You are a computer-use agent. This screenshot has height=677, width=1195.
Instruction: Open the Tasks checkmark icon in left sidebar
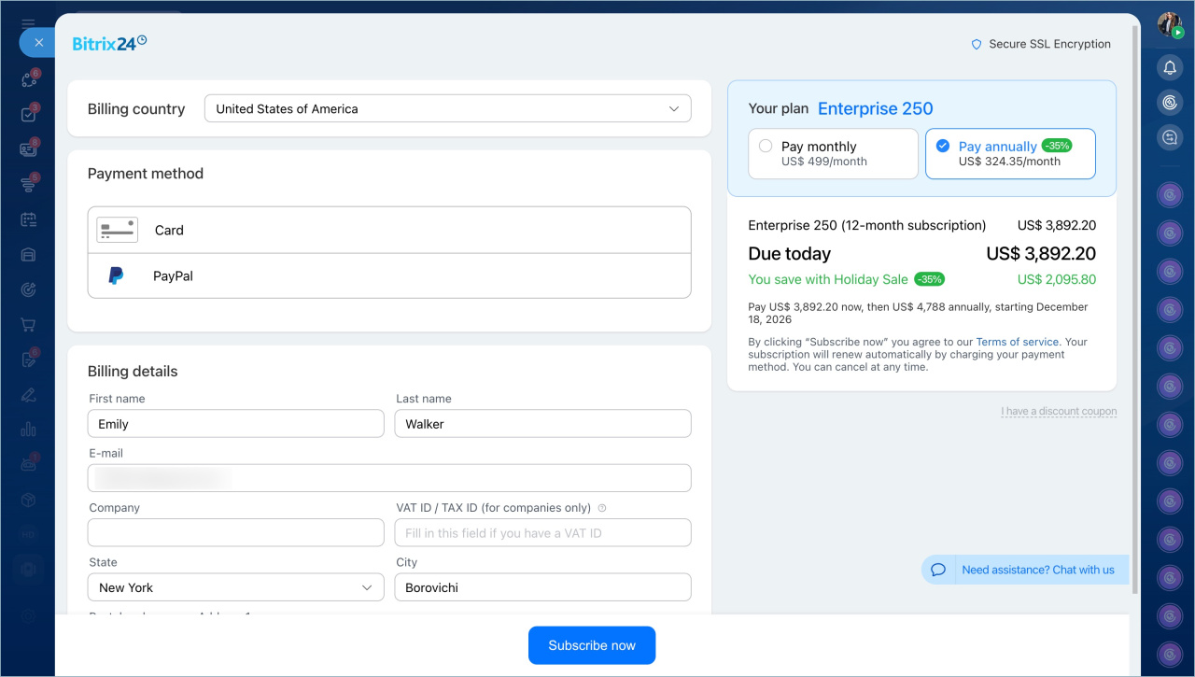pyautogui.click(x=28, y=115)
